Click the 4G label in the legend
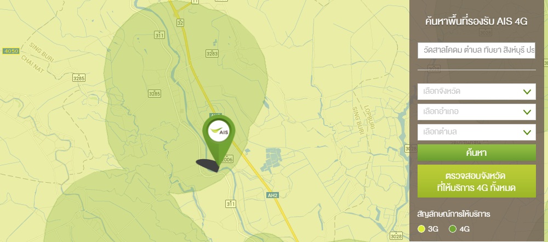Screen dimensions: 548x242 click(x=465, y=229)
